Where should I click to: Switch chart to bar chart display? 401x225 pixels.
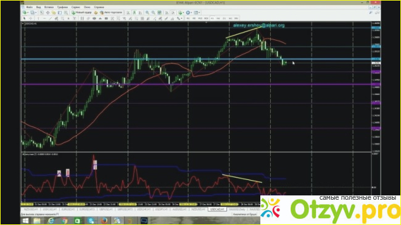(128, 12)
